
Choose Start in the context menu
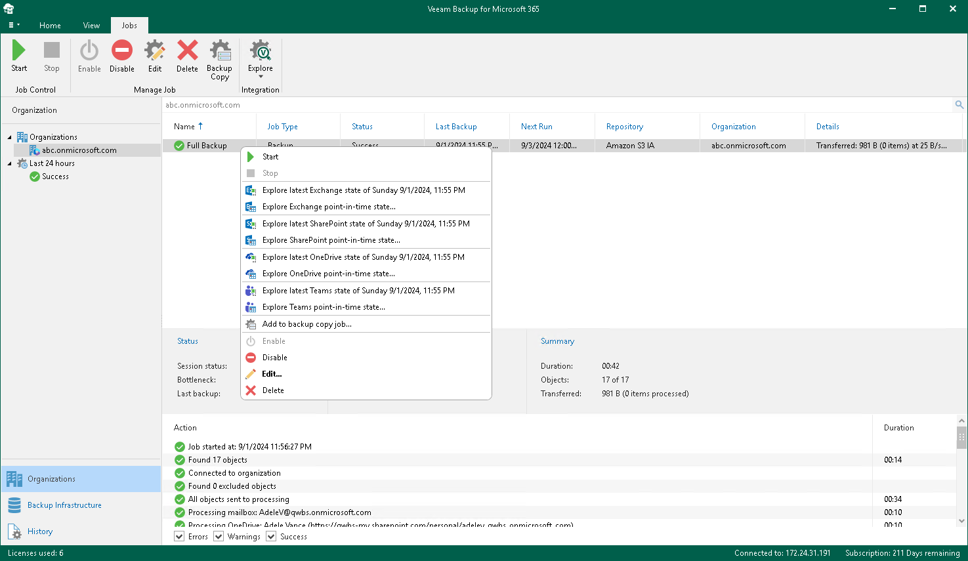(x=366, y=157)
